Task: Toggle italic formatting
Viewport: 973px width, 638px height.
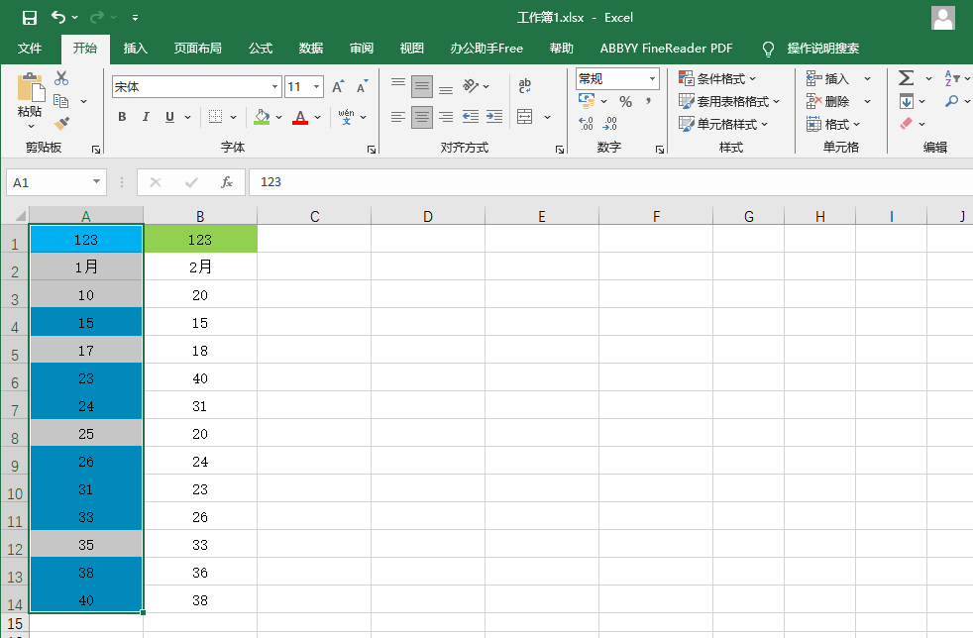Action: pos(146,117)
